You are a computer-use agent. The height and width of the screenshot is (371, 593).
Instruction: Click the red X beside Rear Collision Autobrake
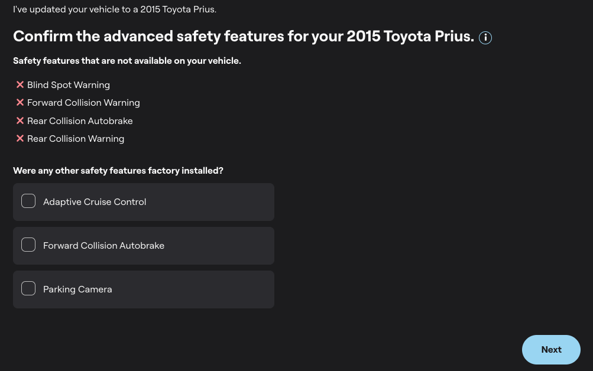point(20,121)
